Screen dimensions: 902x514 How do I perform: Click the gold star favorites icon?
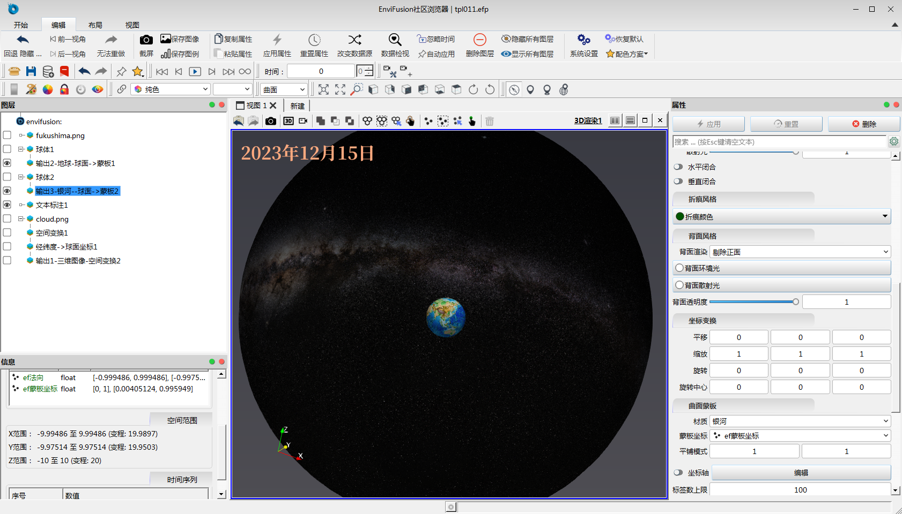click(x=138, y=71)
